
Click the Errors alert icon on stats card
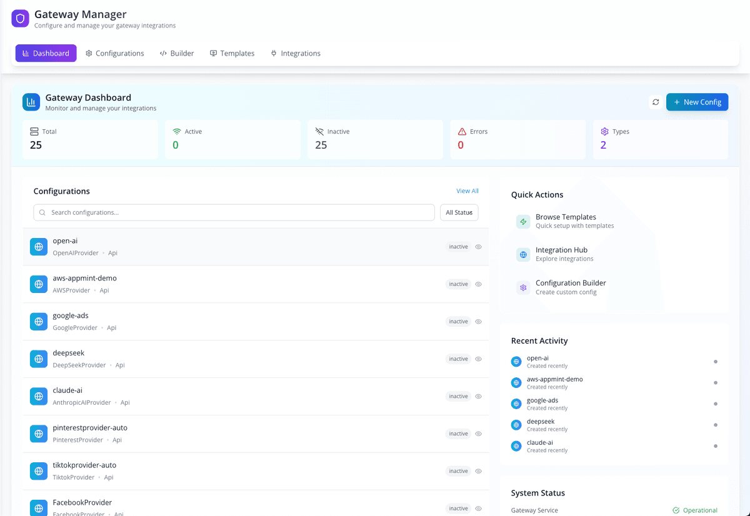(x=463, y=131)
